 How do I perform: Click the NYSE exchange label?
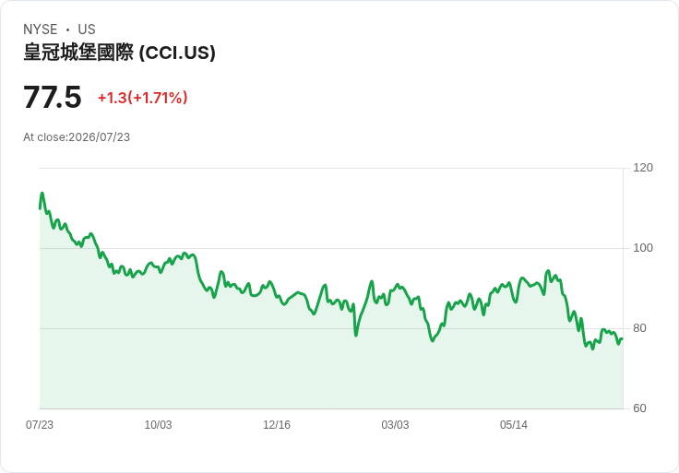[x=41, y=29]
